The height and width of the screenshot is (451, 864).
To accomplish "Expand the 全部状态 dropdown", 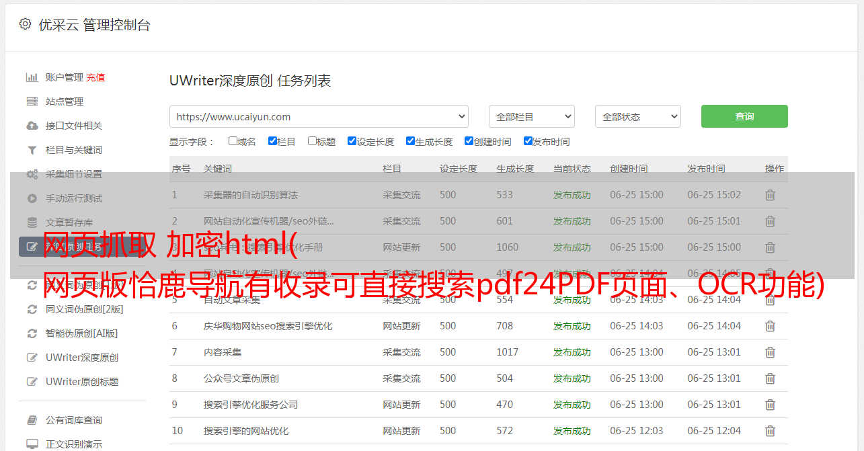I will tap(638, 116).
